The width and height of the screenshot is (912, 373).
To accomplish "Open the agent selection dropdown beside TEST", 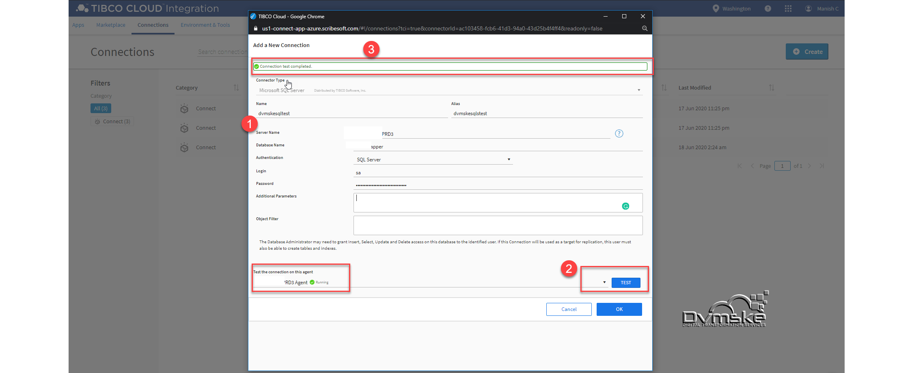I will tap(604, 282).
